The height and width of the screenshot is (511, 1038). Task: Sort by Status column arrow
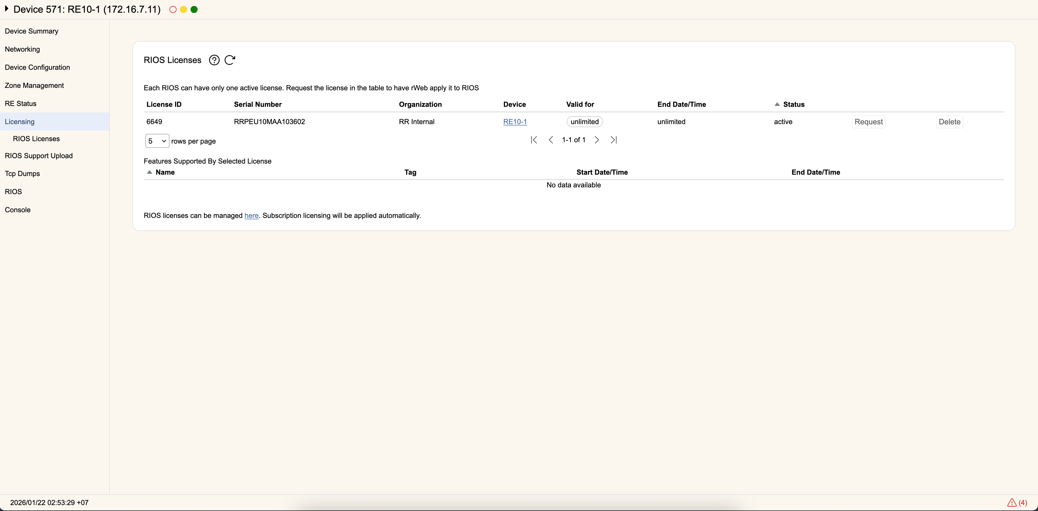pos(777,104)
